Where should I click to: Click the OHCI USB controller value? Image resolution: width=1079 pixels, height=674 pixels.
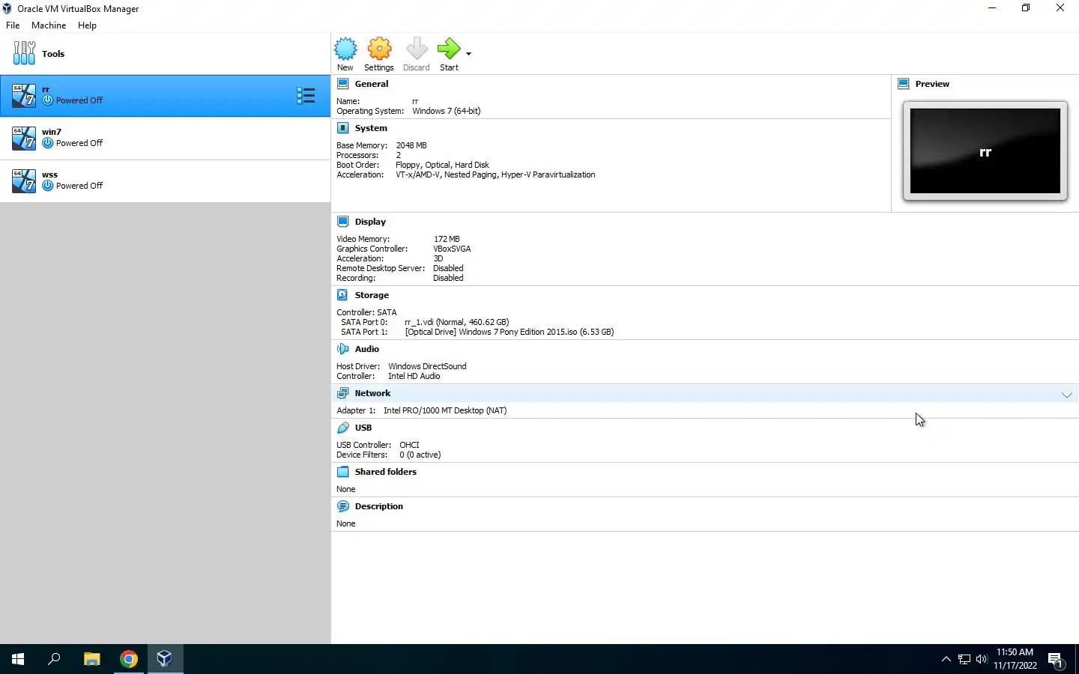pos(409,445)
